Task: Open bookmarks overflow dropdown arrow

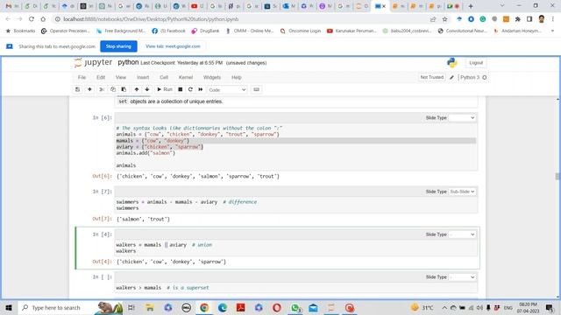Action: (552, 31)
